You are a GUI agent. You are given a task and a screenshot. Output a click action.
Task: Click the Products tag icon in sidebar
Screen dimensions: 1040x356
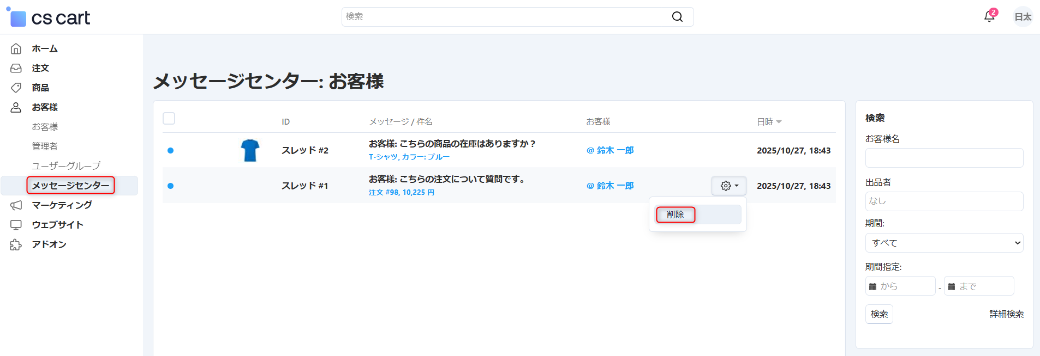[x=16, y=88]
